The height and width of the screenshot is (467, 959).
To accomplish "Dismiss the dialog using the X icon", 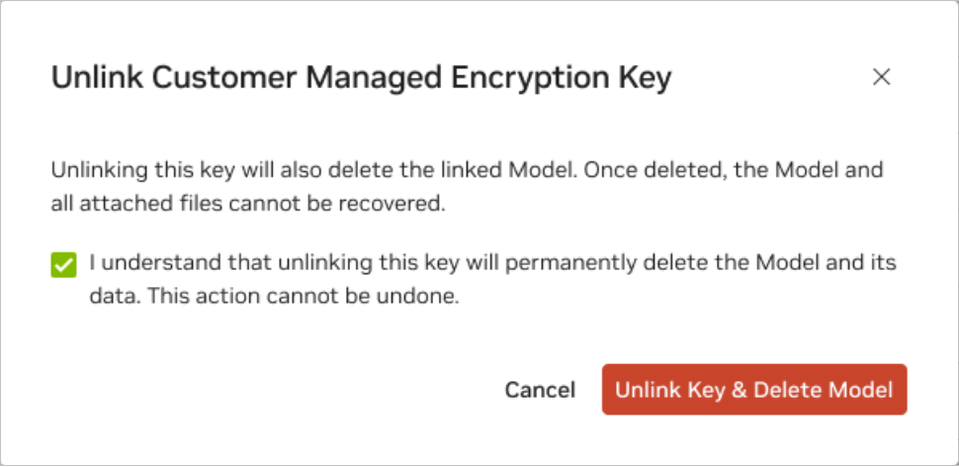I will coord(882,77).
